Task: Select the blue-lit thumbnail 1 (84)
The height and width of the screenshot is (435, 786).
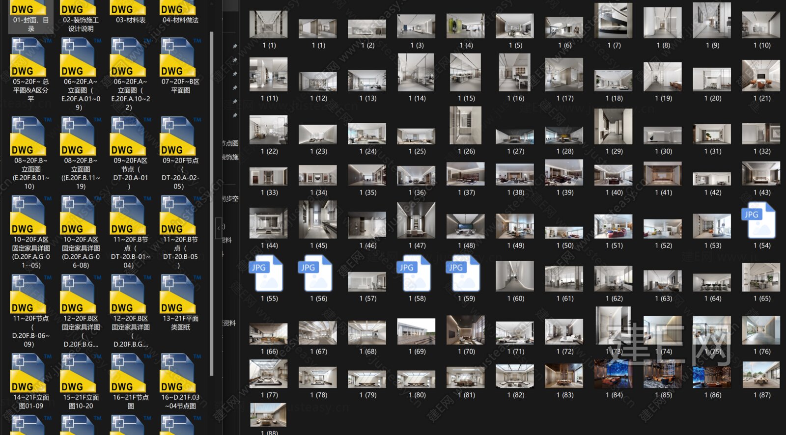Action: tap(613, 374)
